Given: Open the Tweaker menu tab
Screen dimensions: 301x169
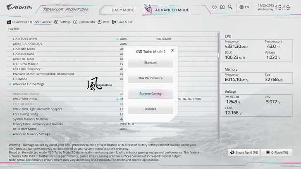Looking at the screenshot, I should click(x=43, y=22).
